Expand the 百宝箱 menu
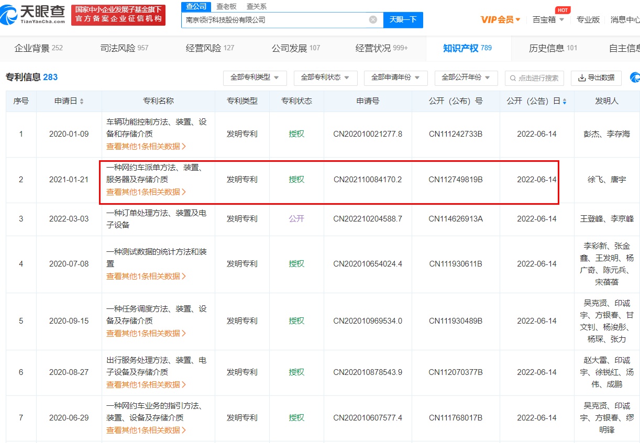The height and width of the screenshot is (443, 640). click(548, 20)
